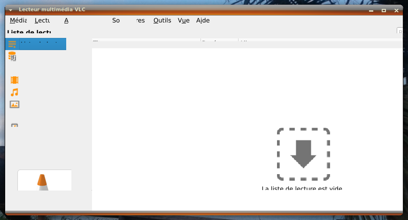Image resolution: width=408 pixels, height=220 pixels.
Task: Minimize the VLC window
Action: [371, 11]
